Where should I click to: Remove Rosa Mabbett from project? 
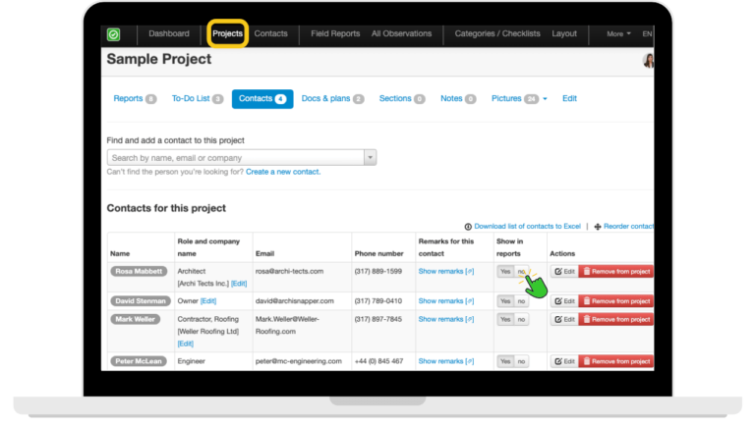616,272
